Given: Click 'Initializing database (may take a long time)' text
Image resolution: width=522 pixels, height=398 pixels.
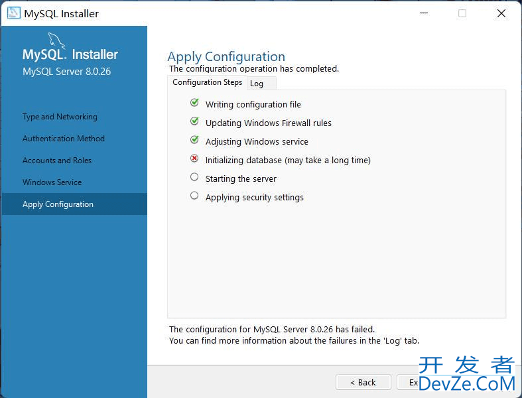Looking at the screenshot, I should click(x=288, y=161).
